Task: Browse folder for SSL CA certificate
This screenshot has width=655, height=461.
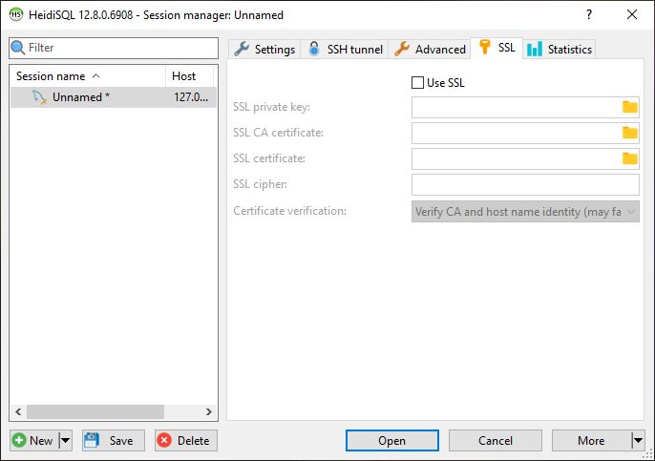Action: 630,133
